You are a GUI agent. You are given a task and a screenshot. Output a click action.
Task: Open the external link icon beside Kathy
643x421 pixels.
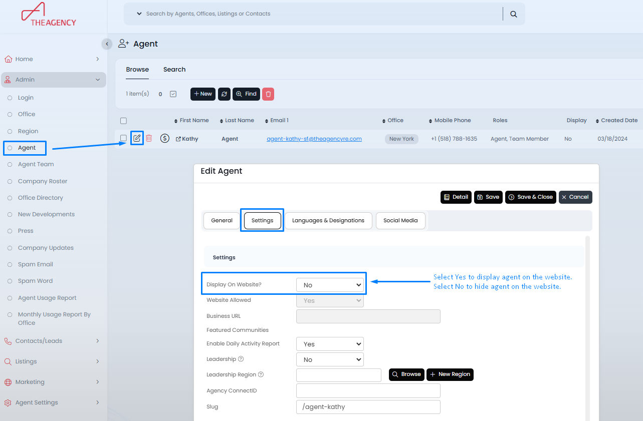coord(178,139)
